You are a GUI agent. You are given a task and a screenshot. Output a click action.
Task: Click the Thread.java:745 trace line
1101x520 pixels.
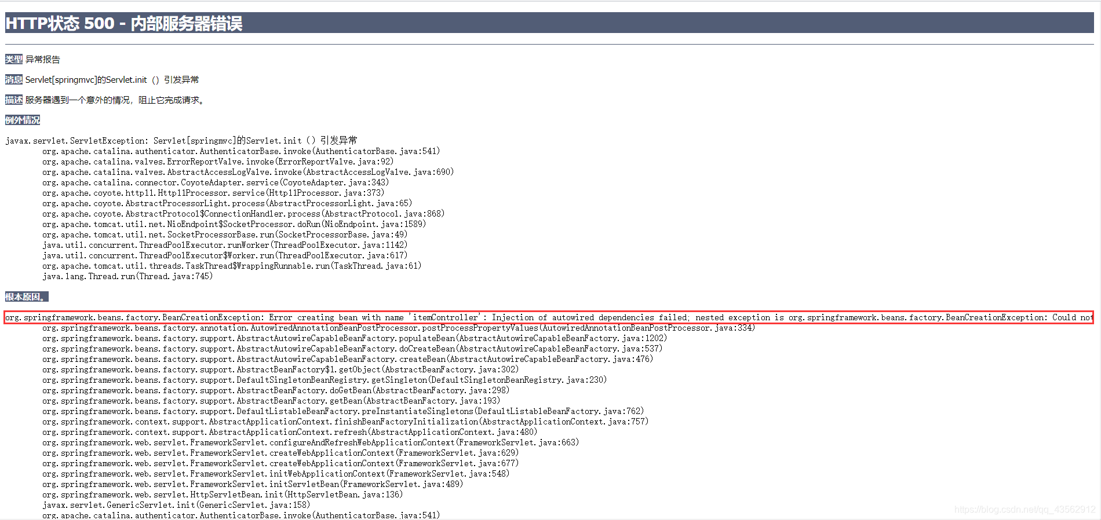pyautogui.click(x=127, y=276)
